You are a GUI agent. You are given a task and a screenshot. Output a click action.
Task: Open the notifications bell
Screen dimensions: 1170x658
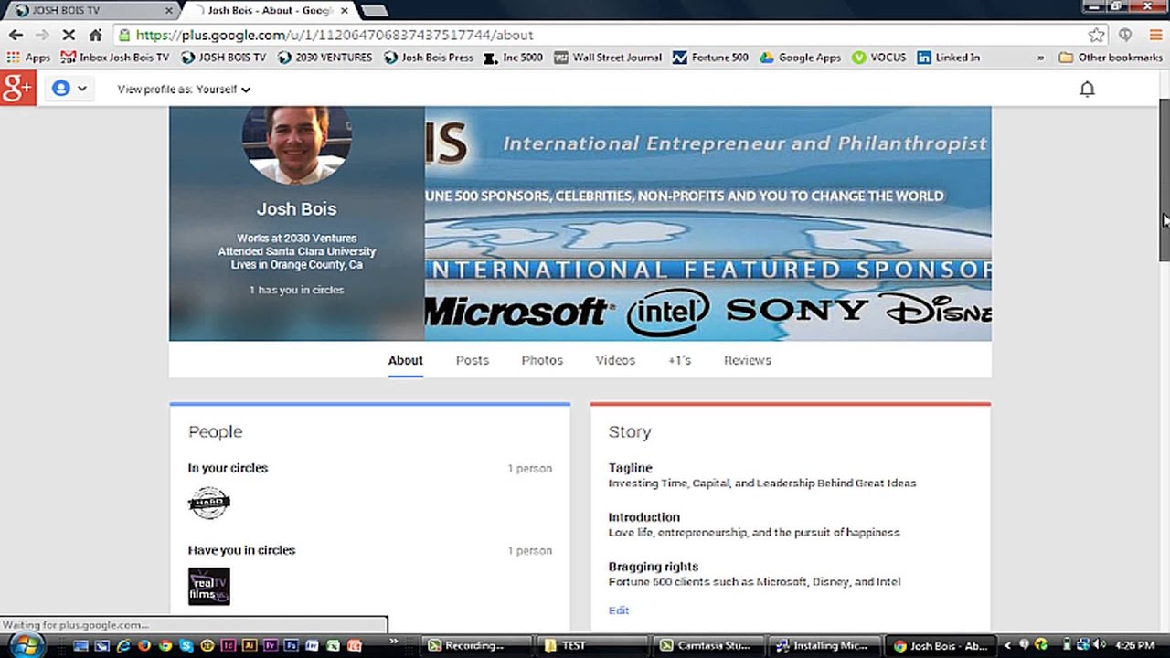1087,89
